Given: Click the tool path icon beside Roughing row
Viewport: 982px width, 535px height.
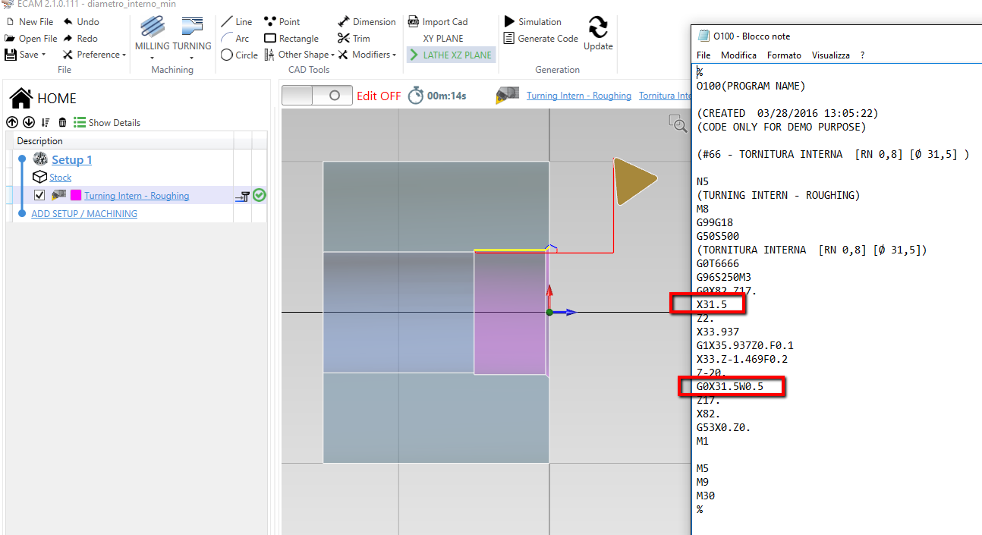Looking at the screenshot, I should point(243,196).
